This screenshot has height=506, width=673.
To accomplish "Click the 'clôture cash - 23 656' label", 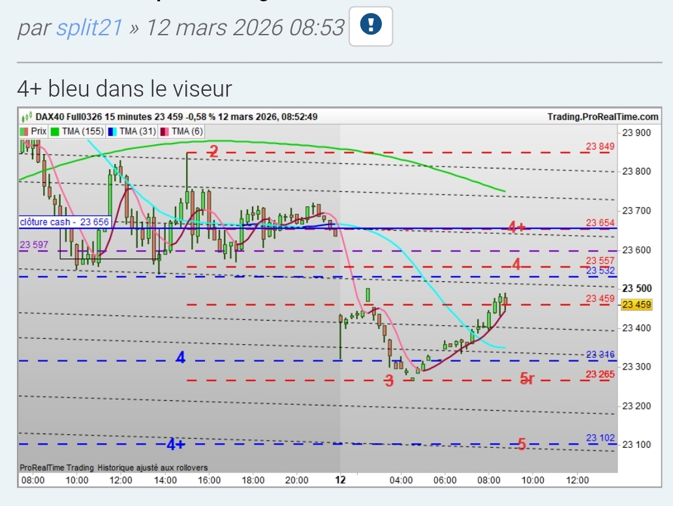I will click(x=65, y=222).
